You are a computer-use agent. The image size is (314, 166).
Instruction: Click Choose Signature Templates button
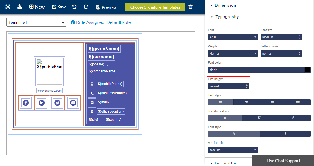pyautogui.click(x=155, y=7)
